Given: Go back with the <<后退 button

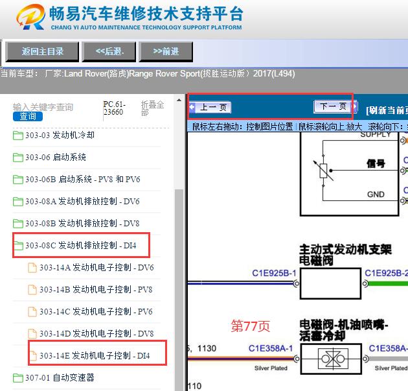Looking at the screenshot, I should click(109, 52).
